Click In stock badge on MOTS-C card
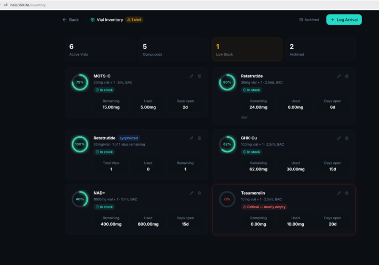The height and width of the screenshot is (265, 379). [104, 90]
